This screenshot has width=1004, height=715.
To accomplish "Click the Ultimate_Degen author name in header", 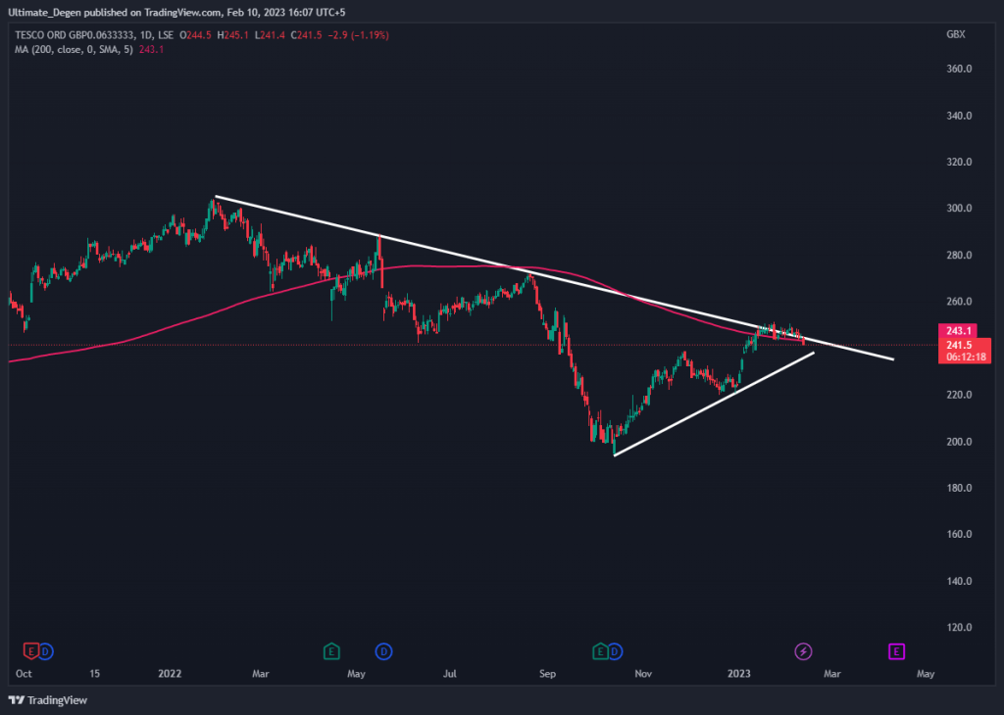I will tap(45, 12).
